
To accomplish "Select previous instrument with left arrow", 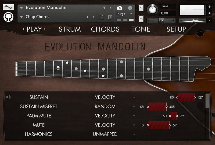I will [x=104, y=8].
